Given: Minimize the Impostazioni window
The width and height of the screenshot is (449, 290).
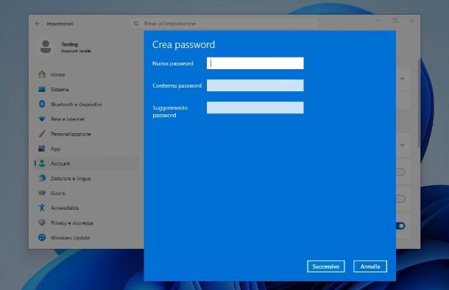Looking at the screenshot, I should [x=378, y=21].
